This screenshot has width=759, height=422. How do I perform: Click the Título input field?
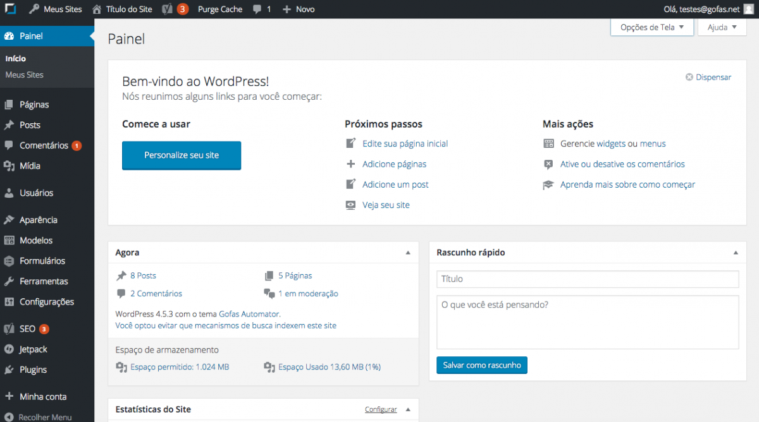[588, 279]
